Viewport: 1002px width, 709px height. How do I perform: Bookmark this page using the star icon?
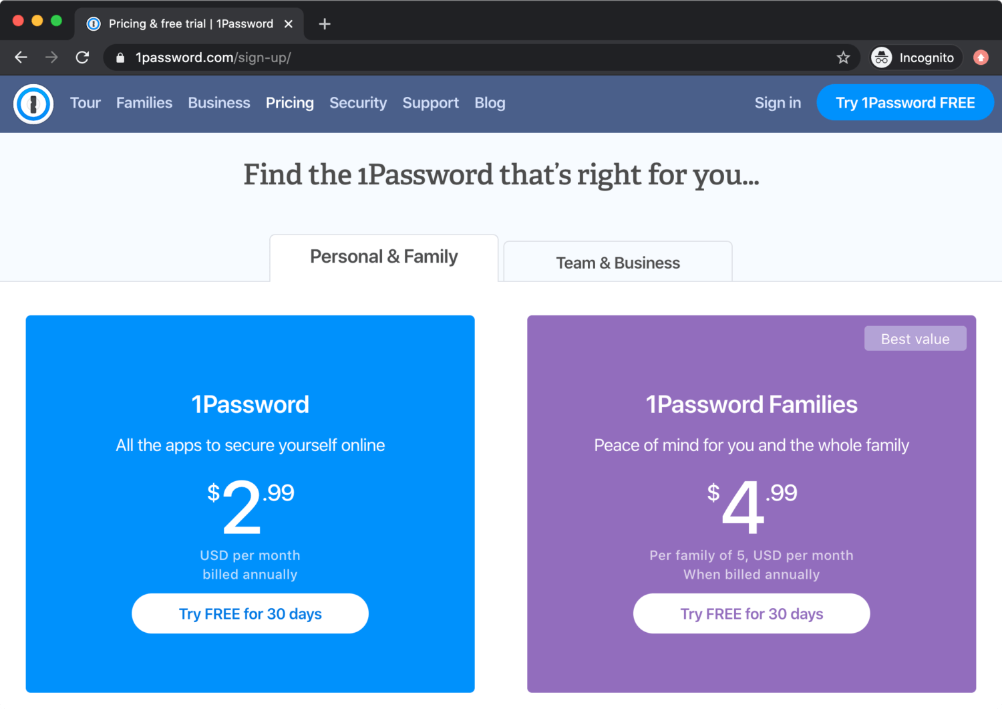843,57
